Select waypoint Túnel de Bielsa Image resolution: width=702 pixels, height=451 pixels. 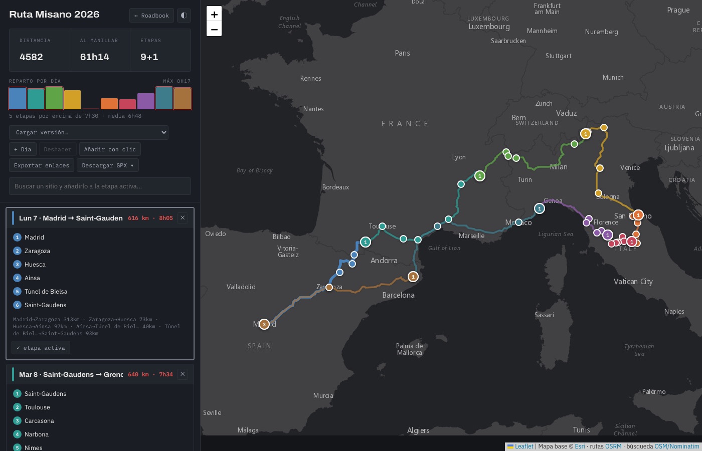pos(100,292)
